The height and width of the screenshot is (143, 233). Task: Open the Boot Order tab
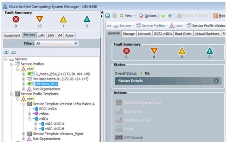[x=183, y=34]
